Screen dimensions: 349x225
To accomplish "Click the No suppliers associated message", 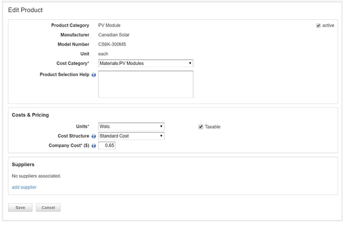I will (x=36, y=176).
